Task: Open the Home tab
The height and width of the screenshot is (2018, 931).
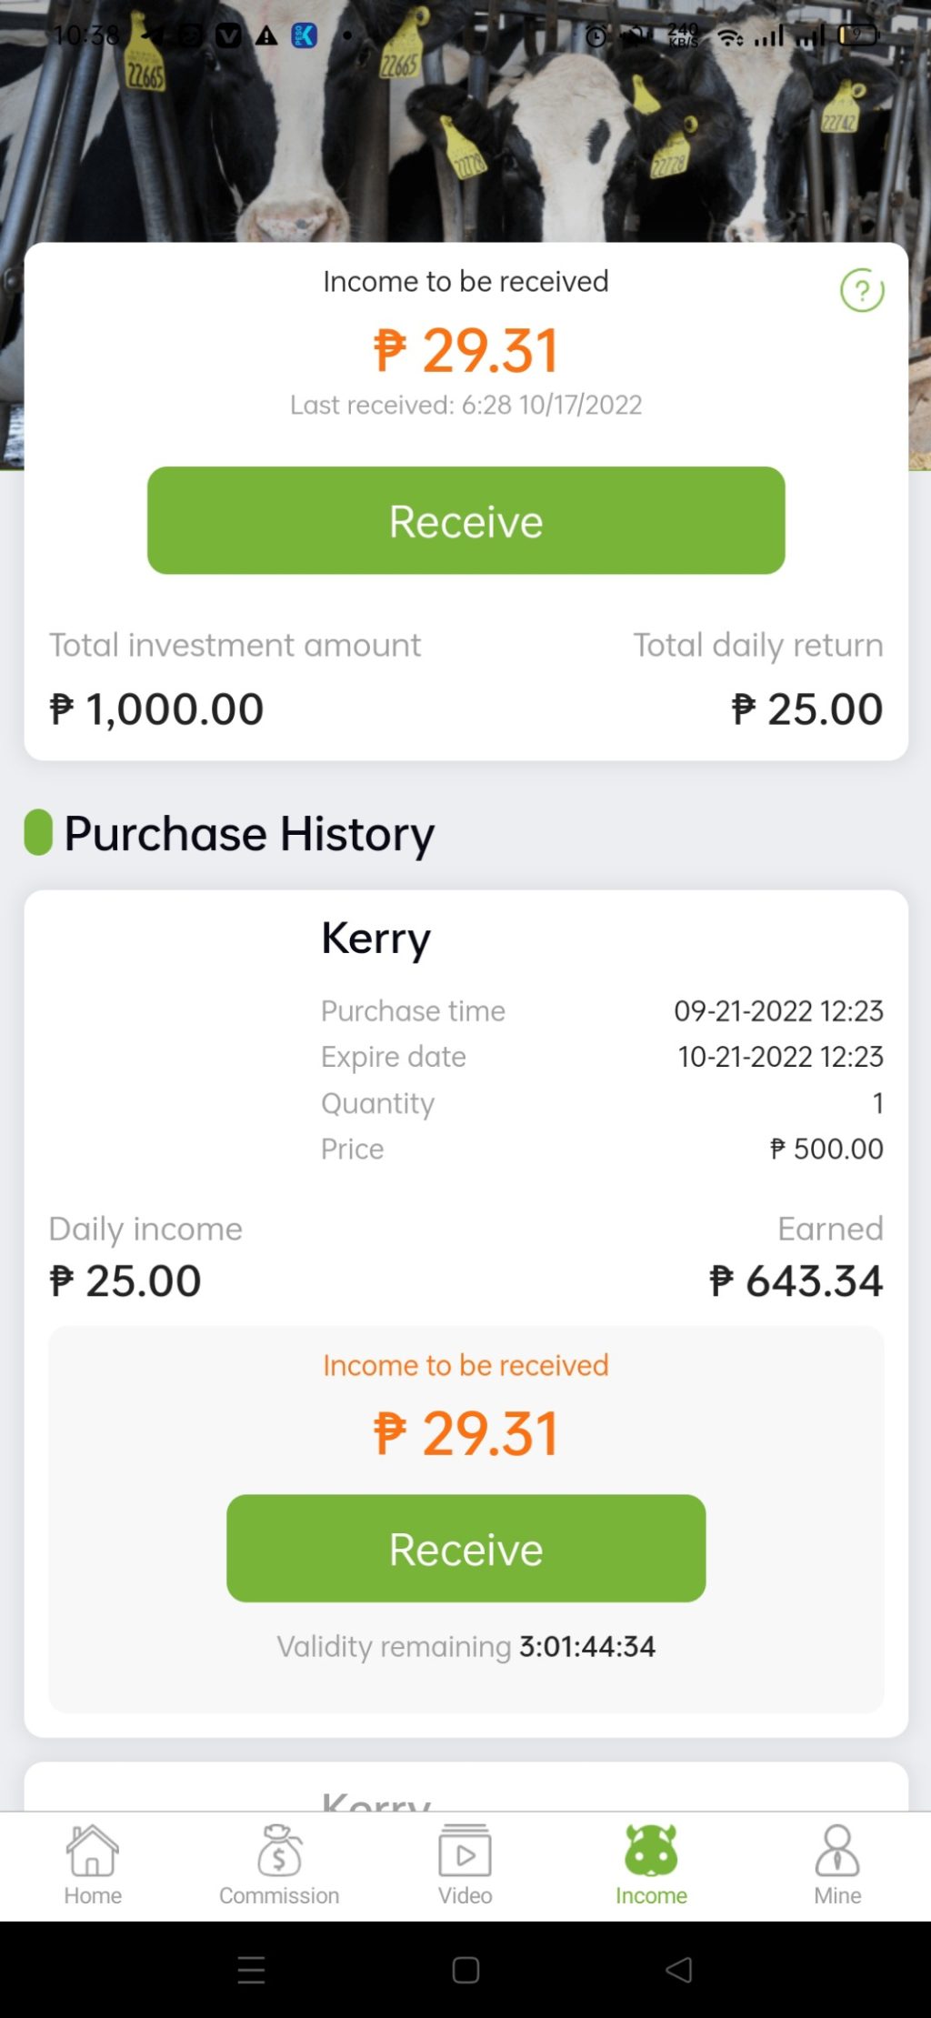Action: tap(93, 1864)
